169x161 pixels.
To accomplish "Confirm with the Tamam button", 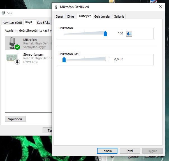I will tap(107, 151).
